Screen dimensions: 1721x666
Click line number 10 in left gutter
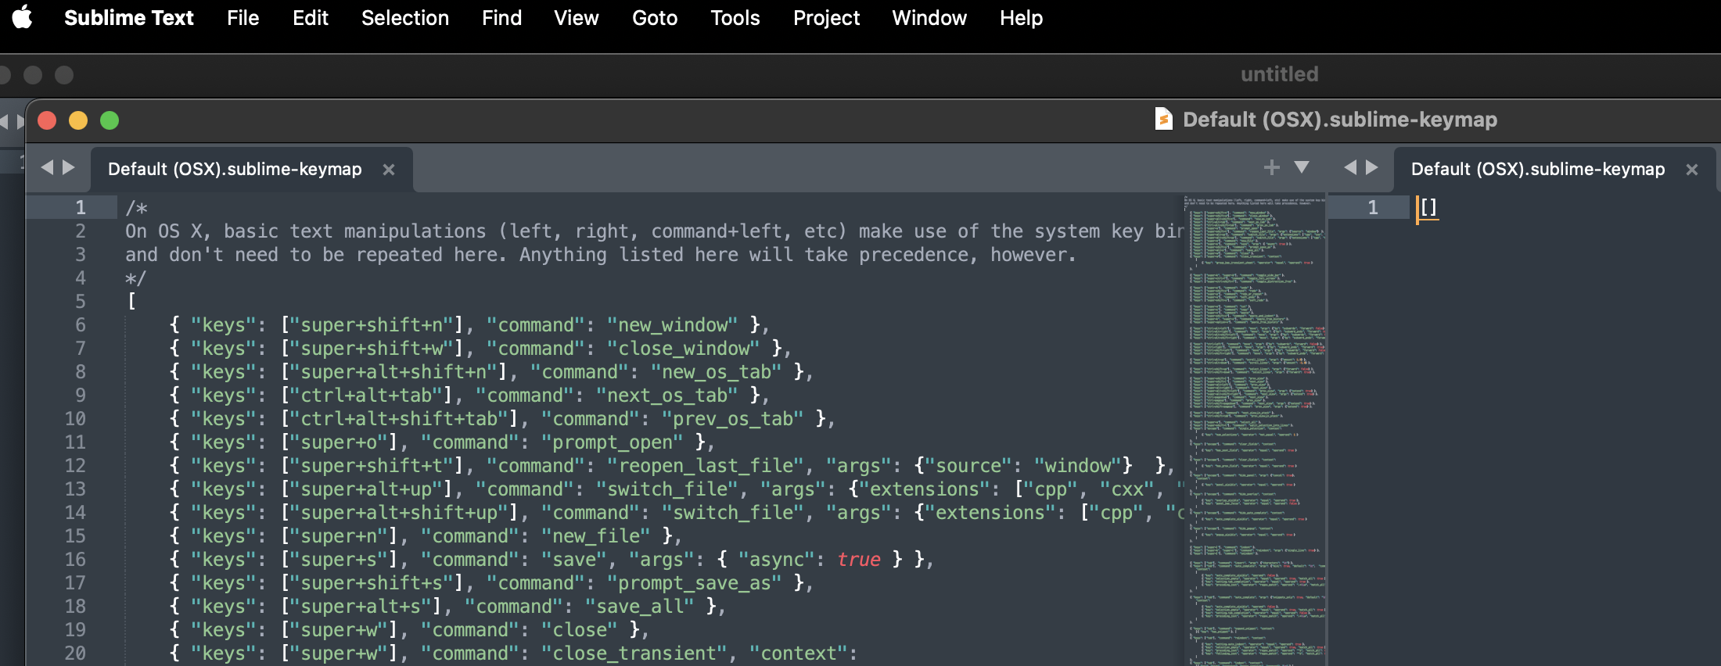[x=75, y=419]
